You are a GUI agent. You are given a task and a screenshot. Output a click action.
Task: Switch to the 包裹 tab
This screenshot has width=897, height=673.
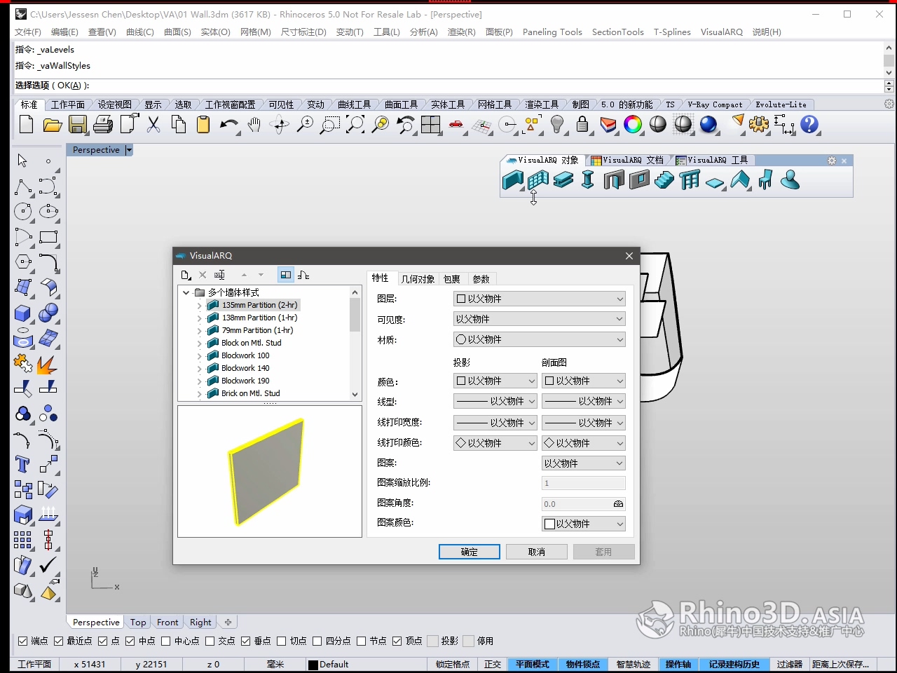[x=452, y=279]
